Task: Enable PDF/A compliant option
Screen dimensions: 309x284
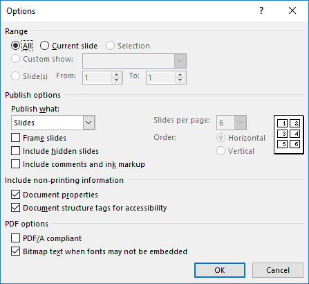Action: point(15,238)
